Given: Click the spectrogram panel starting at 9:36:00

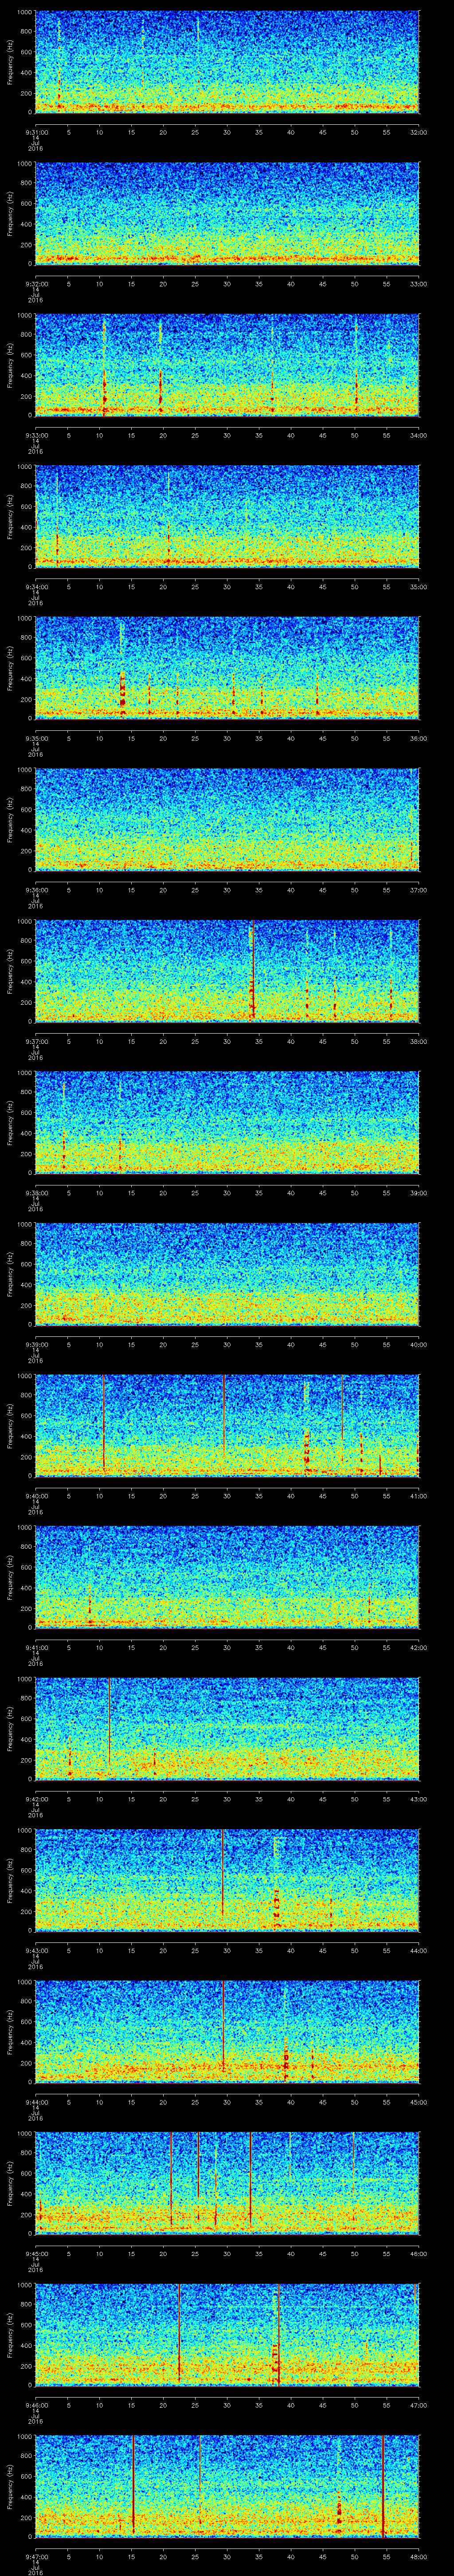Looking at the screenshot, I should click(227, 819).
